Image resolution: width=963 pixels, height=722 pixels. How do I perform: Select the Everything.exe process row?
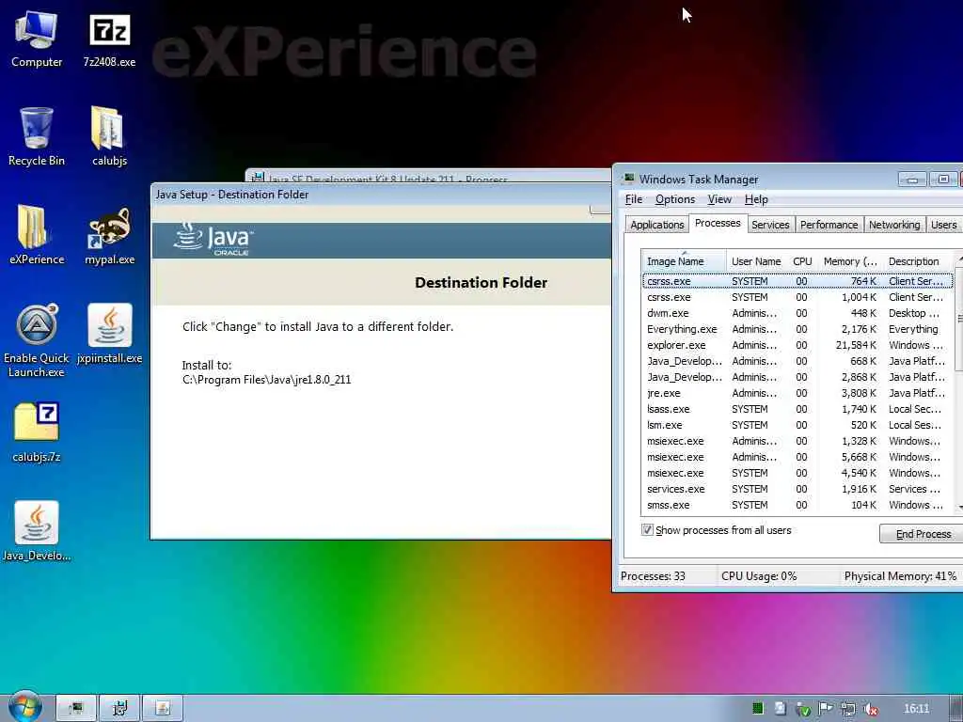coord(797,329)
